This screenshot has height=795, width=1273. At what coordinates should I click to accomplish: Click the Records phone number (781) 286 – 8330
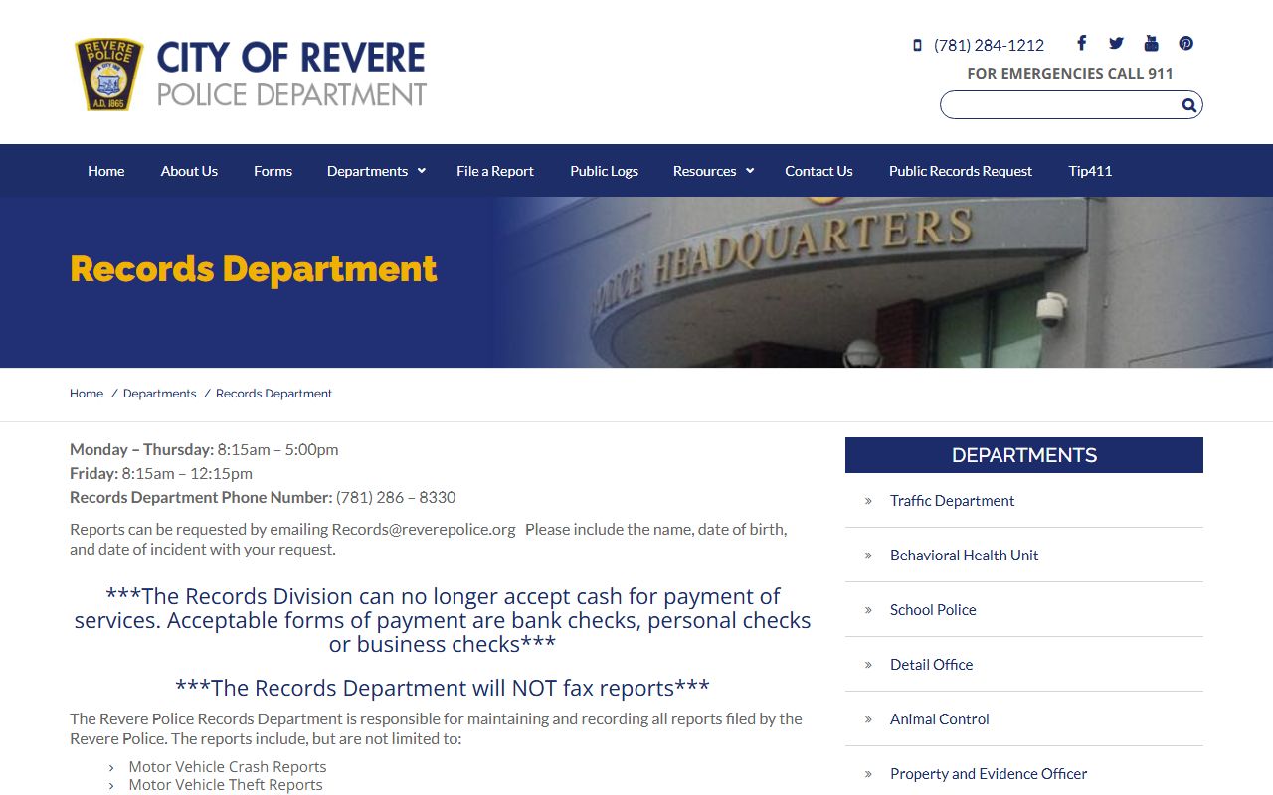pos(396,497)
